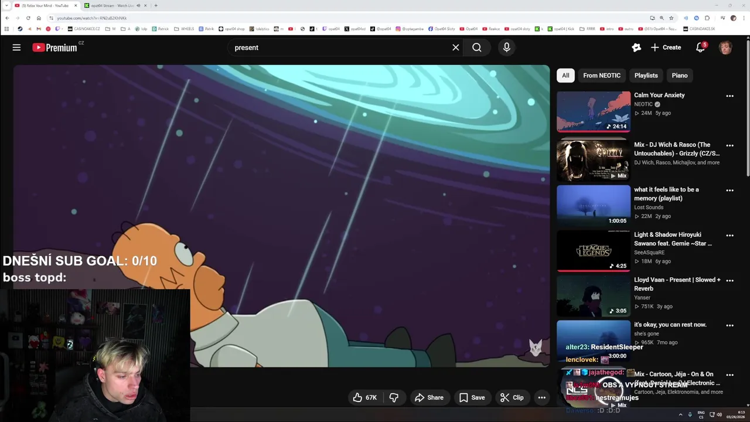
Task: Open the browser extensions puzzle icon
Action: tap(707, 18)
